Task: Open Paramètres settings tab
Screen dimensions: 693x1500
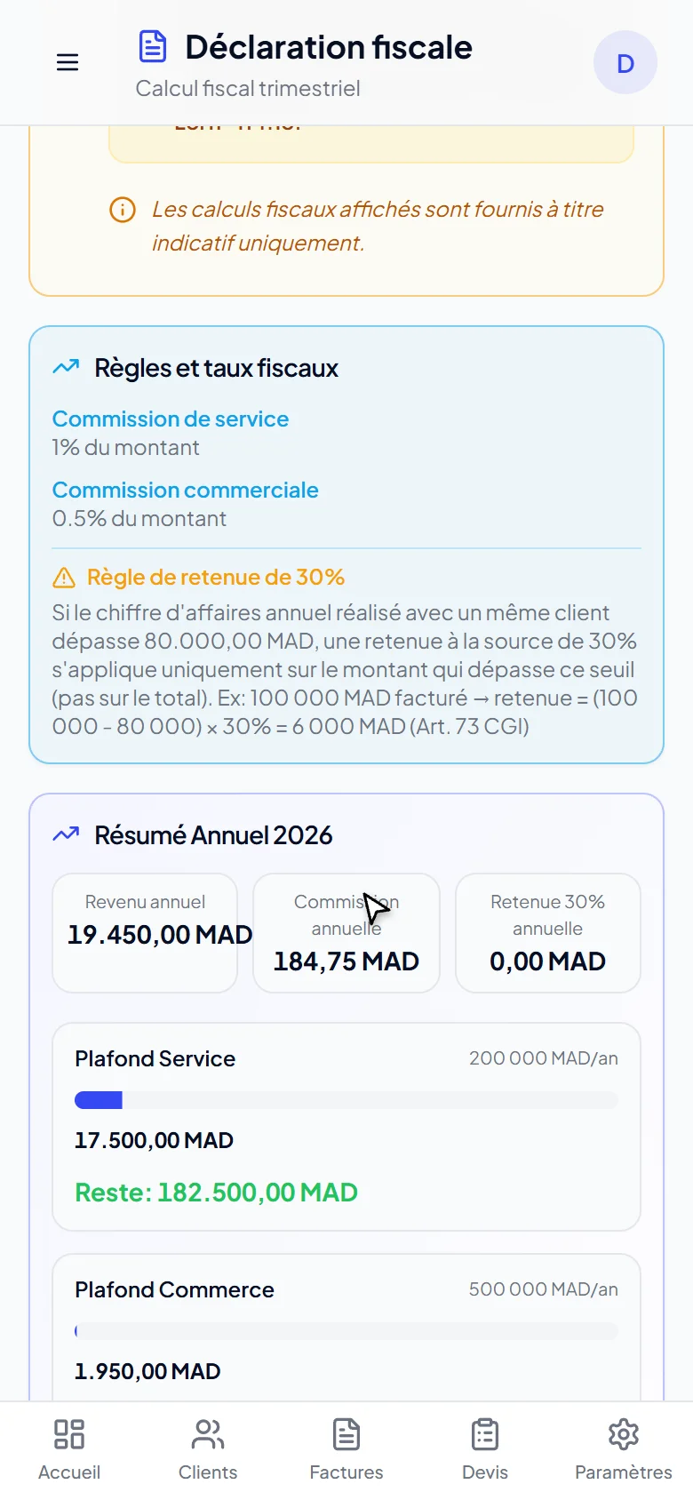Action: click(x=624, y=1450)
